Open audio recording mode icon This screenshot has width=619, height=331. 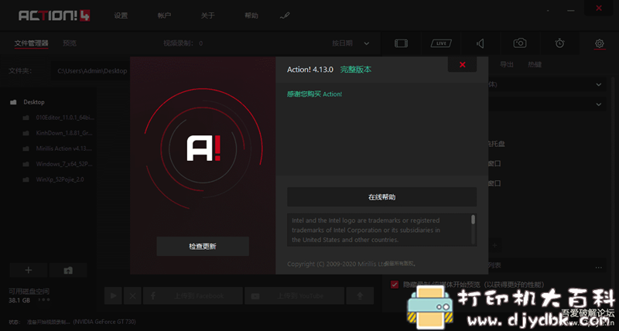click(480, 43)
